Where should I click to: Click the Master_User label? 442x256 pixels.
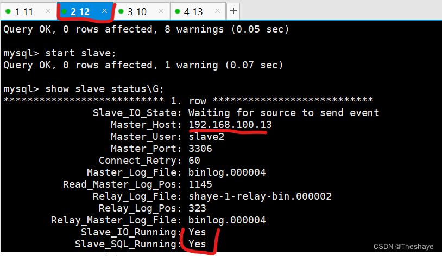146,137
